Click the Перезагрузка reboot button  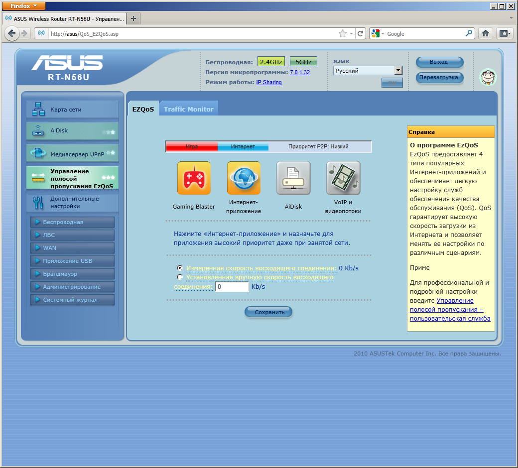tap(439, 77)
